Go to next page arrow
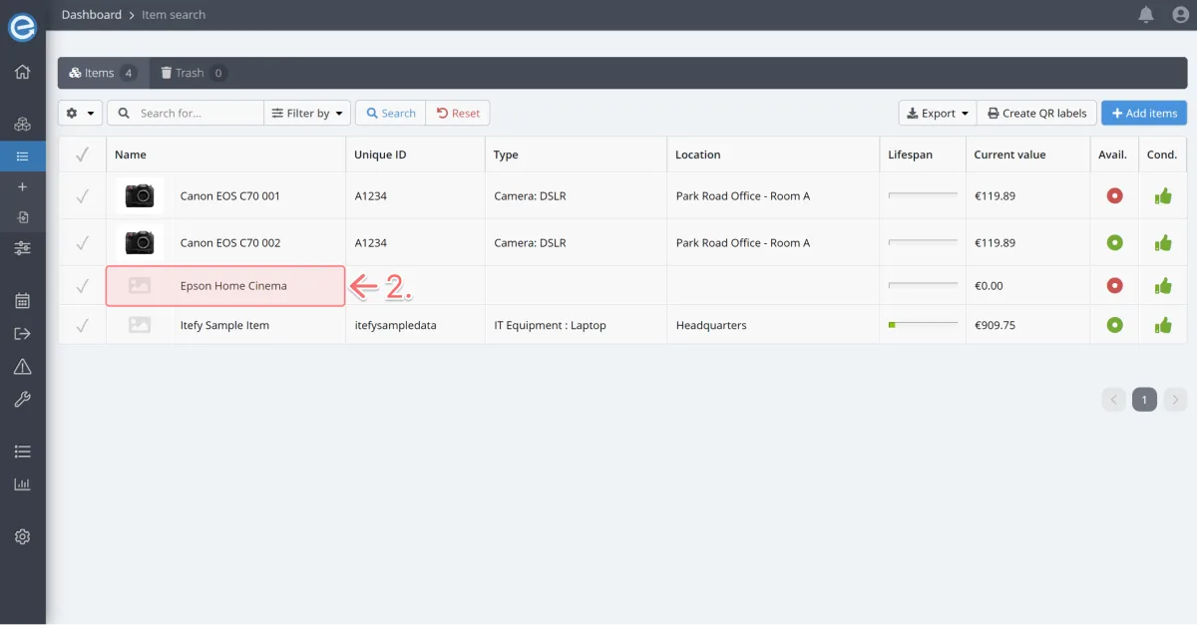The width and height of the screenshot is (1197, 625). tap(1175, 400)
